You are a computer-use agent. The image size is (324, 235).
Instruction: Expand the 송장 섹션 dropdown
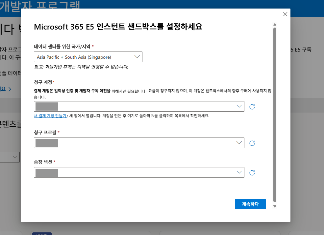click(139, 172)
